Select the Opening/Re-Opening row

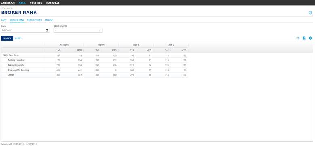click(x=94, y=70)
